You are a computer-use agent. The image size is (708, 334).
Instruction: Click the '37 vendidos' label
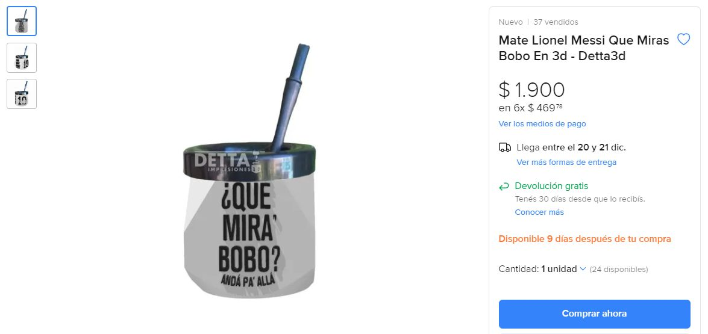(x=556, y=22)
